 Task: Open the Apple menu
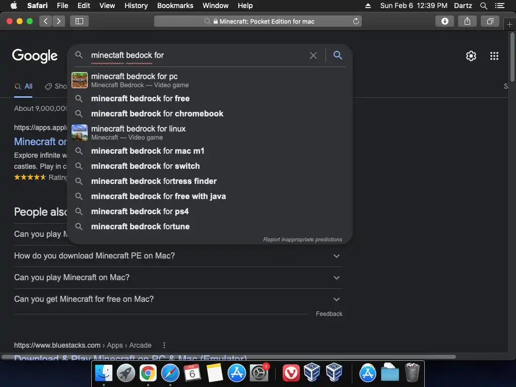[14, 5]
